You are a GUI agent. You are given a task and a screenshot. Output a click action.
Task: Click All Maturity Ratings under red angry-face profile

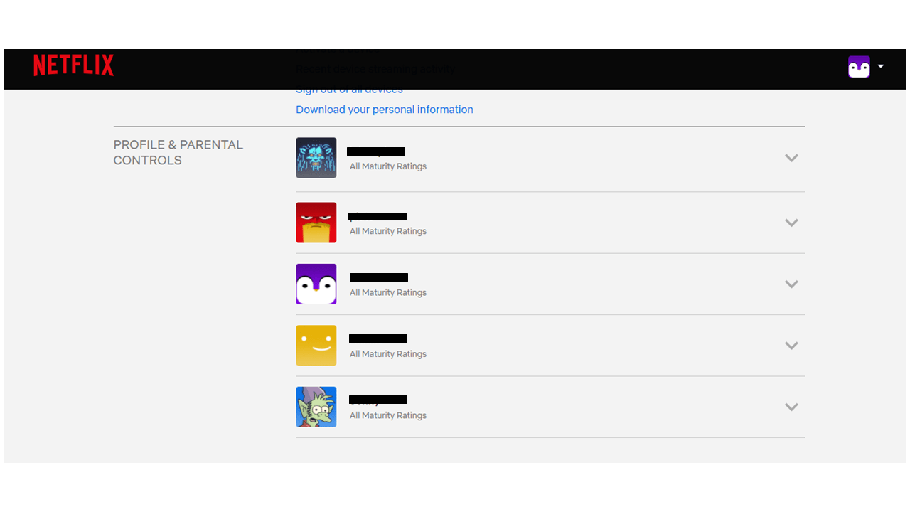[388, 231]
